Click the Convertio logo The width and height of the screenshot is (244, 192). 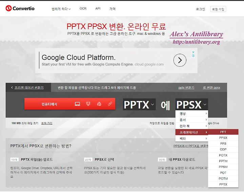[x=20, y=8]
